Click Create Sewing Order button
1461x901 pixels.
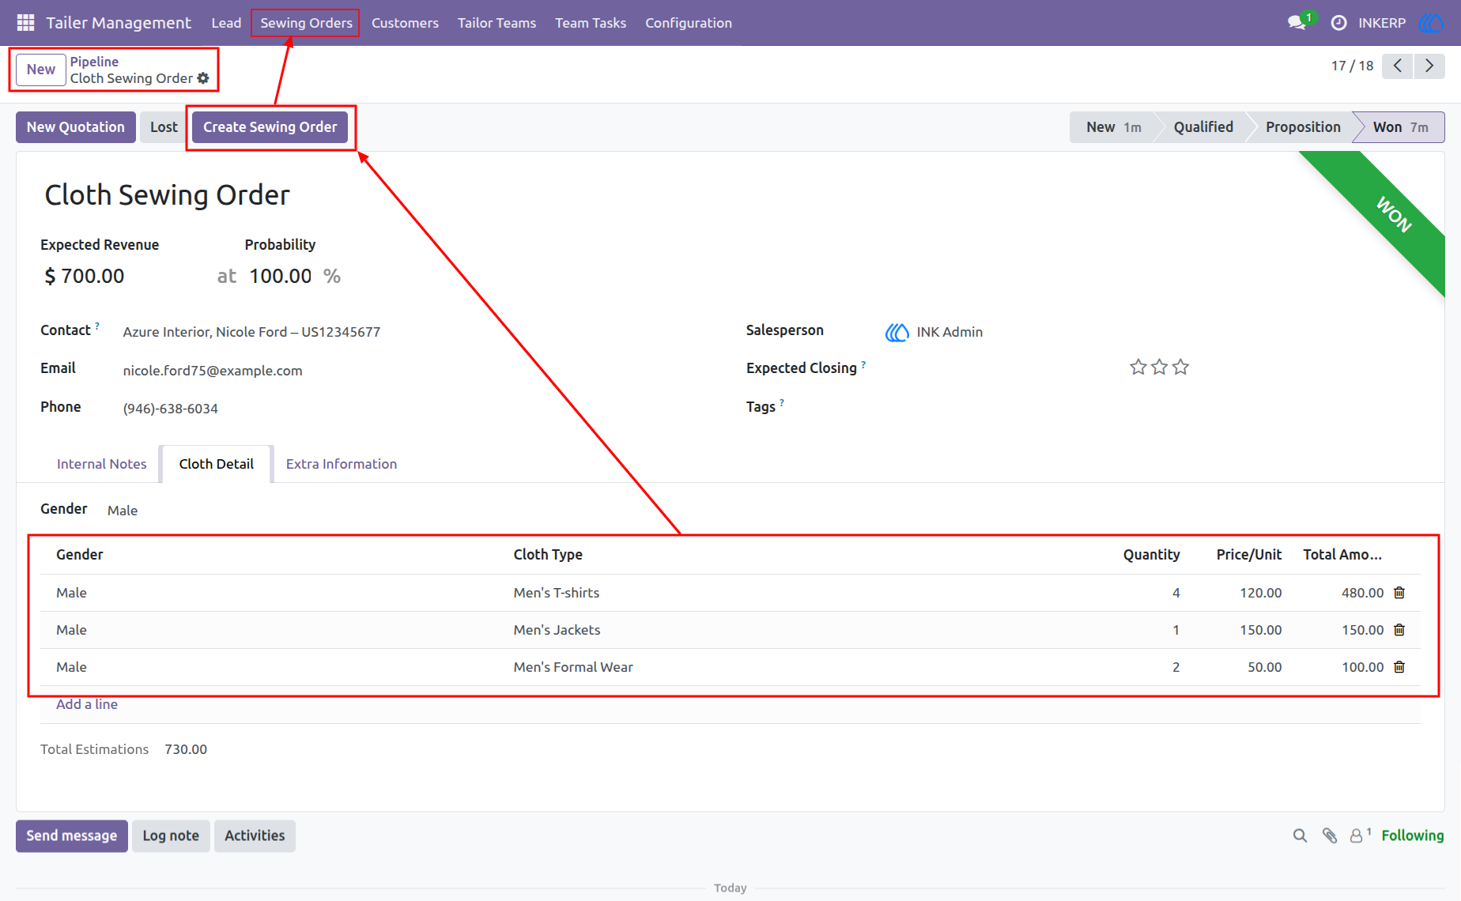coord(270,127)
